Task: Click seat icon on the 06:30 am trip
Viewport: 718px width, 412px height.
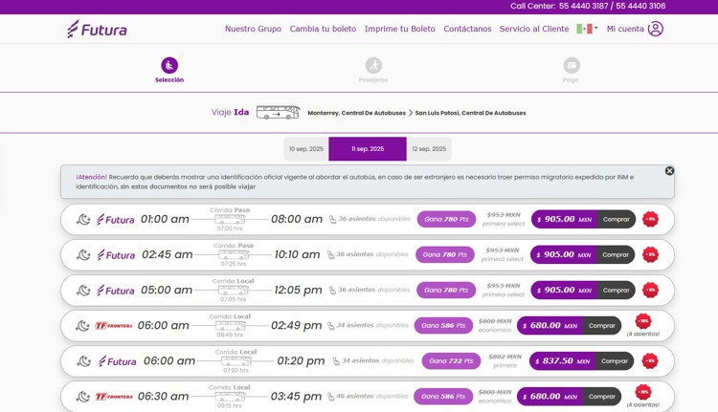Action: [330, 397]
